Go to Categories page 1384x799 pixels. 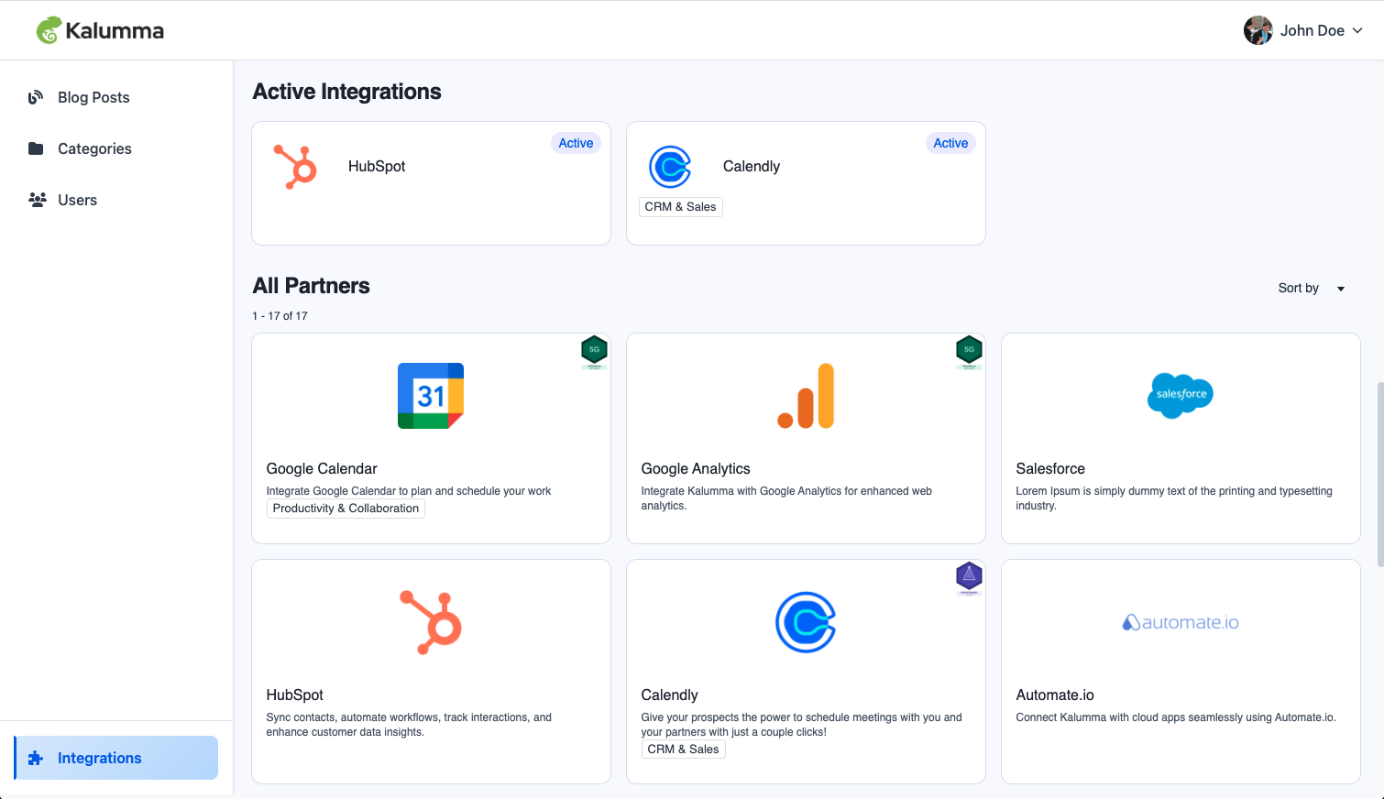click(94, 148)
